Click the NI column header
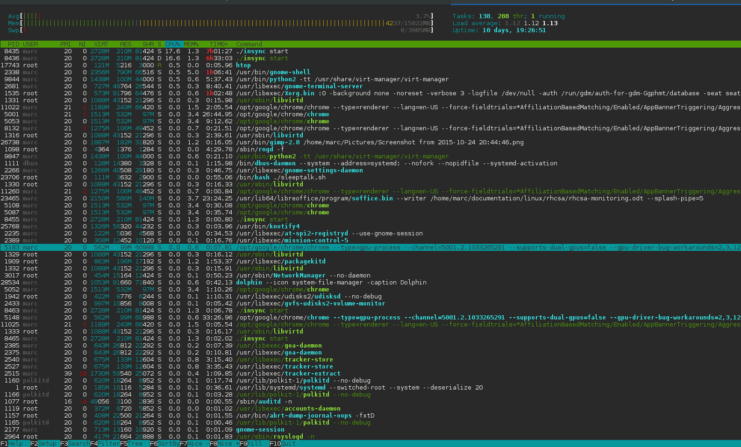The image size is (741, 447). click(83, 44)
